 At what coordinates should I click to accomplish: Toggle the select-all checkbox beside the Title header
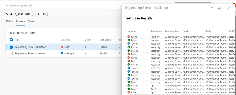11,40
